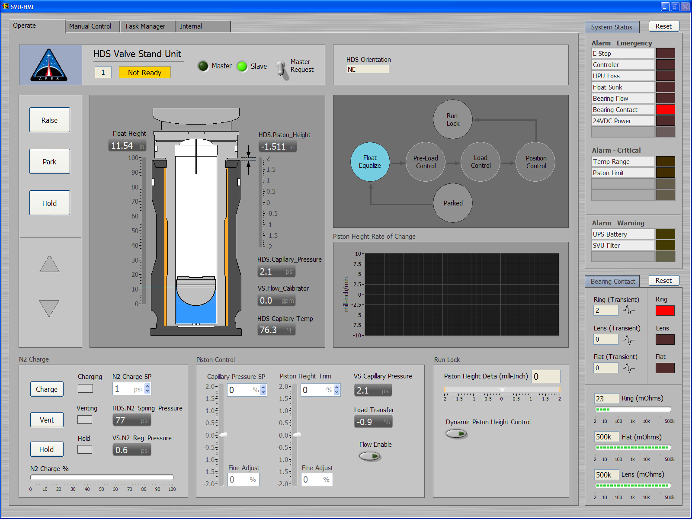This screenshot has height=519, width=692.
Task: Click the Ring transient waveform icon
Action: [x=629, y=311]
